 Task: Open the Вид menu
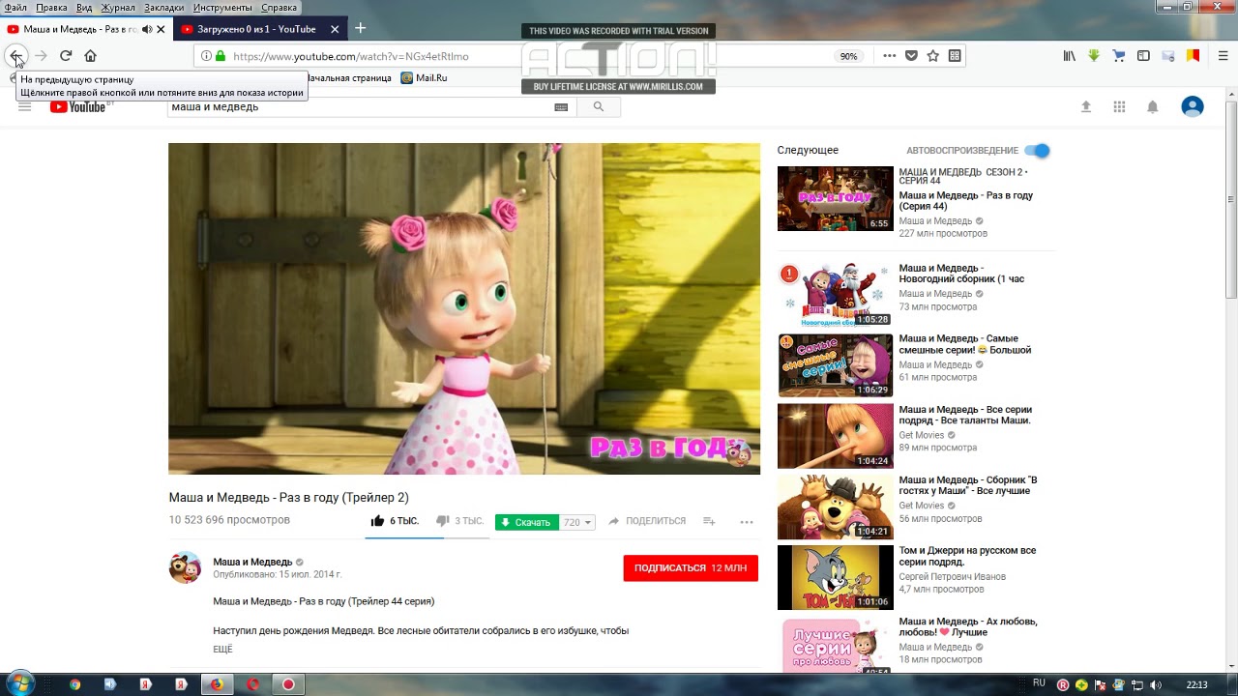point(84,7)
